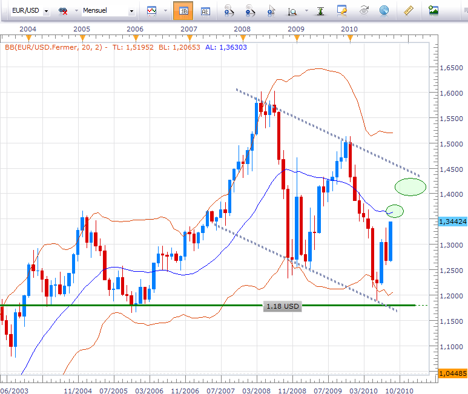Toggle the eye visibility icon
The width and height of the screenshot is (468, 394).
(364, 11)
